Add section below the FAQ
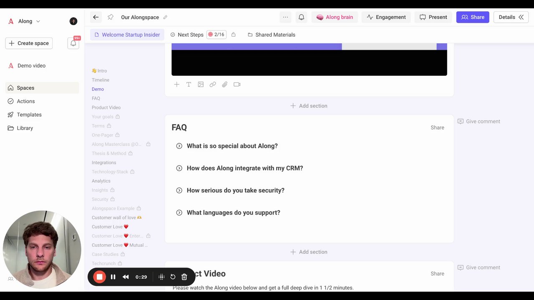Image resolution: width=534 pixels, height=300 pixels. pyautogui.click(x=309, y=252)
